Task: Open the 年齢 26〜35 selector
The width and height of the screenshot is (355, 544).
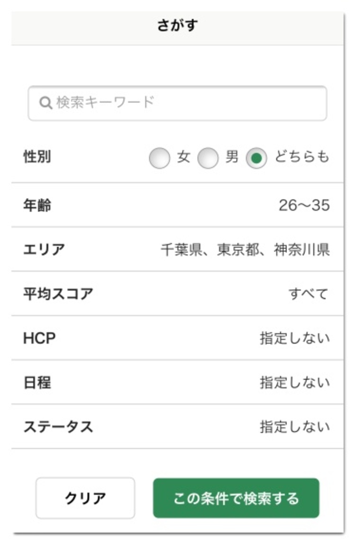Action: (177, 205)
